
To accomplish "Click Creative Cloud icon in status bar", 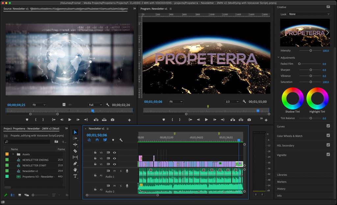I will point(3,202).
